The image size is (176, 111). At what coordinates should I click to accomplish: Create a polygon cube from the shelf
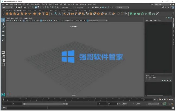click(x=11, y=14)
